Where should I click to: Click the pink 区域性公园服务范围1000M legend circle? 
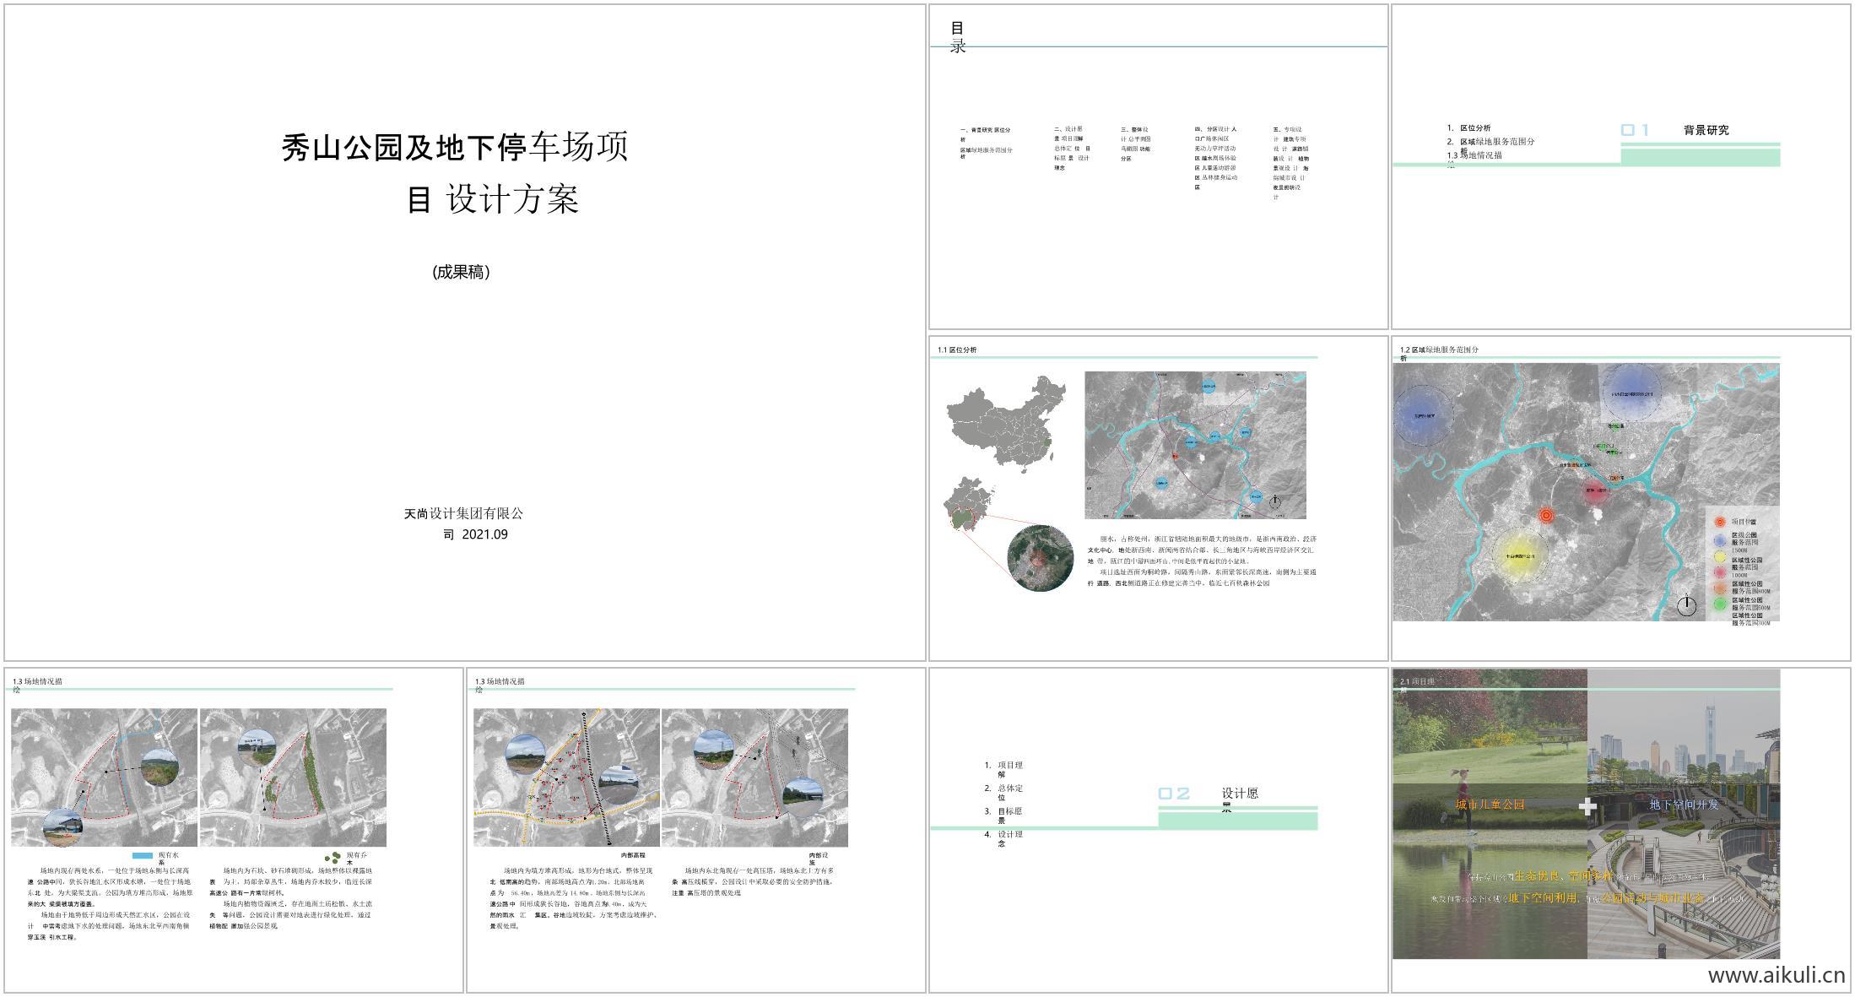1720,572
